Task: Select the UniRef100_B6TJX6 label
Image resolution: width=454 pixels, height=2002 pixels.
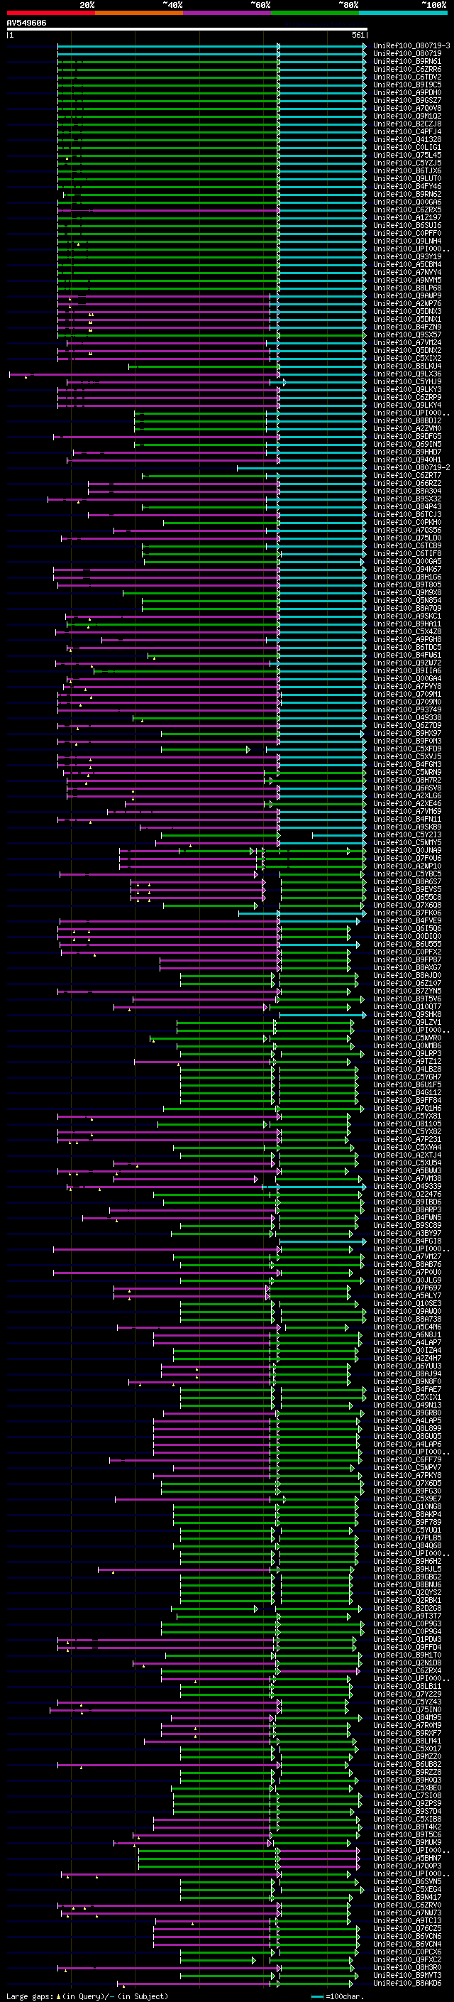Action: click(x=407, y=171)
